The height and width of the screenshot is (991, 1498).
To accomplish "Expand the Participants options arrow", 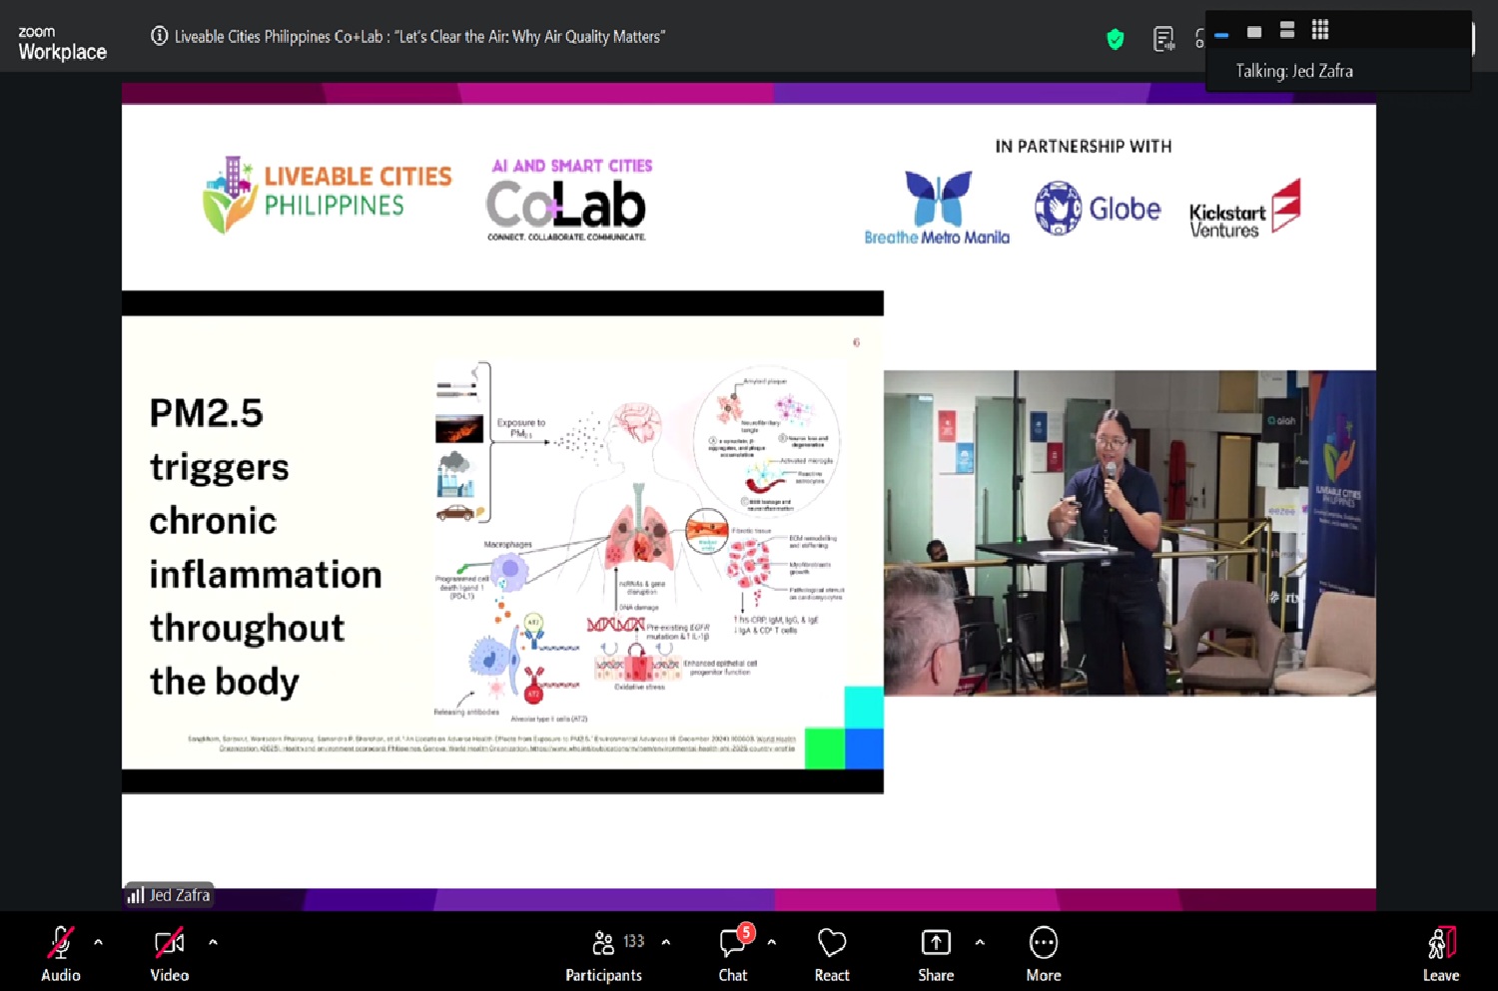I will [666, 942].
